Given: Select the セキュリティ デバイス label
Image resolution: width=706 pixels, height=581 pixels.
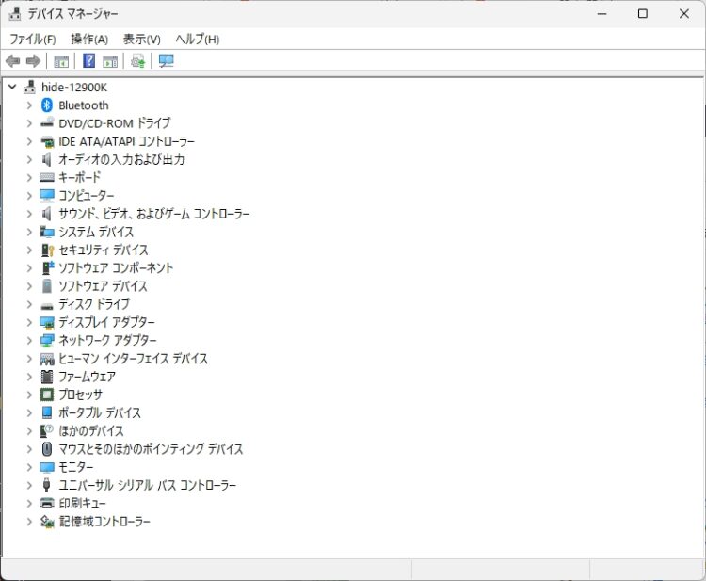Looking at the screenshot, I should point(104,250).
